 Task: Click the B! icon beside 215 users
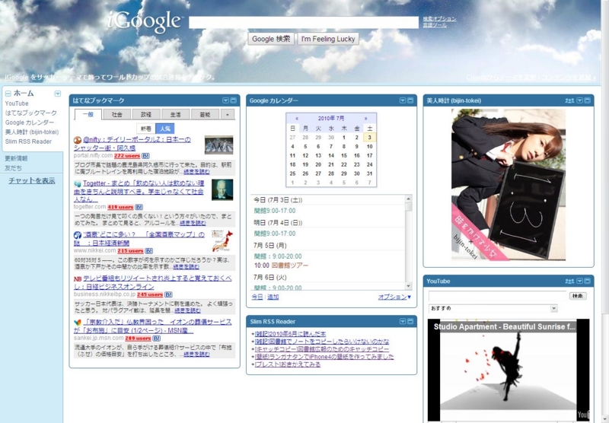pyautogui.click(x=148, y=251)
